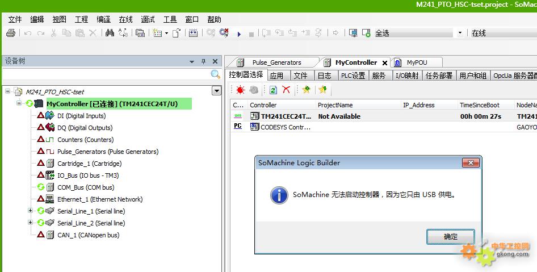The image size is (537, 272).
Task: Open the 文件 menu in the menu bar
Action: tap(15, 19)
